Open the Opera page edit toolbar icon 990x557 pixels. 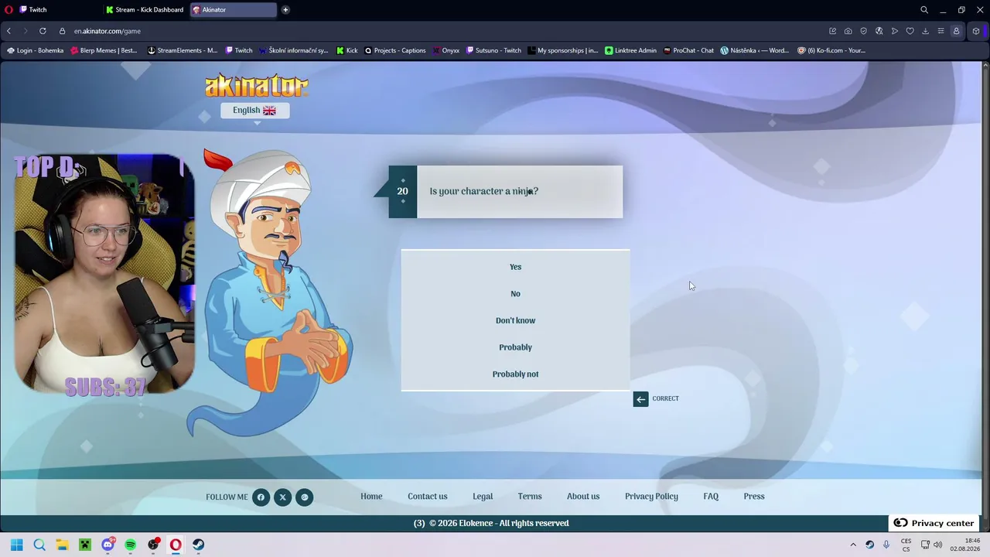pyautogui.click(x=833, y=31)
